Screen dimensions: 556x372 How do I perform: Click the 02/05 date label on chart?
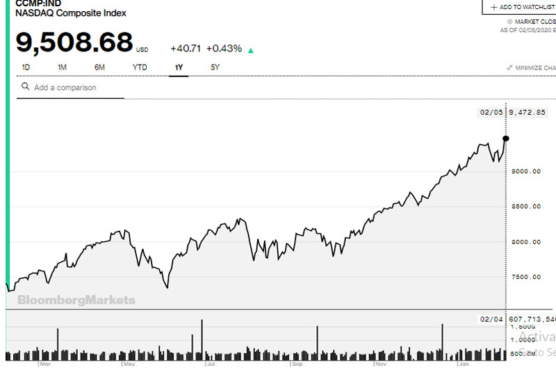coord(490,112)
